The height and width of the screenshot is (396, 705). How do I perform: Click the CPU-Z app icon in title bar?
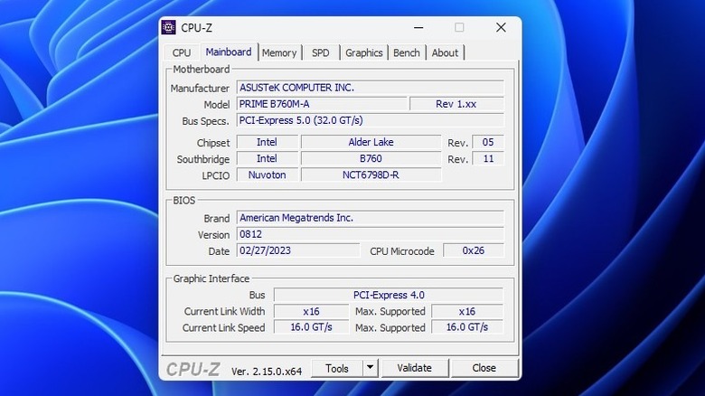[169, 27]
